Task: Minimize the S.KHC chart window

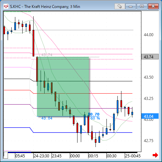Action: click(x=131, y=6)
